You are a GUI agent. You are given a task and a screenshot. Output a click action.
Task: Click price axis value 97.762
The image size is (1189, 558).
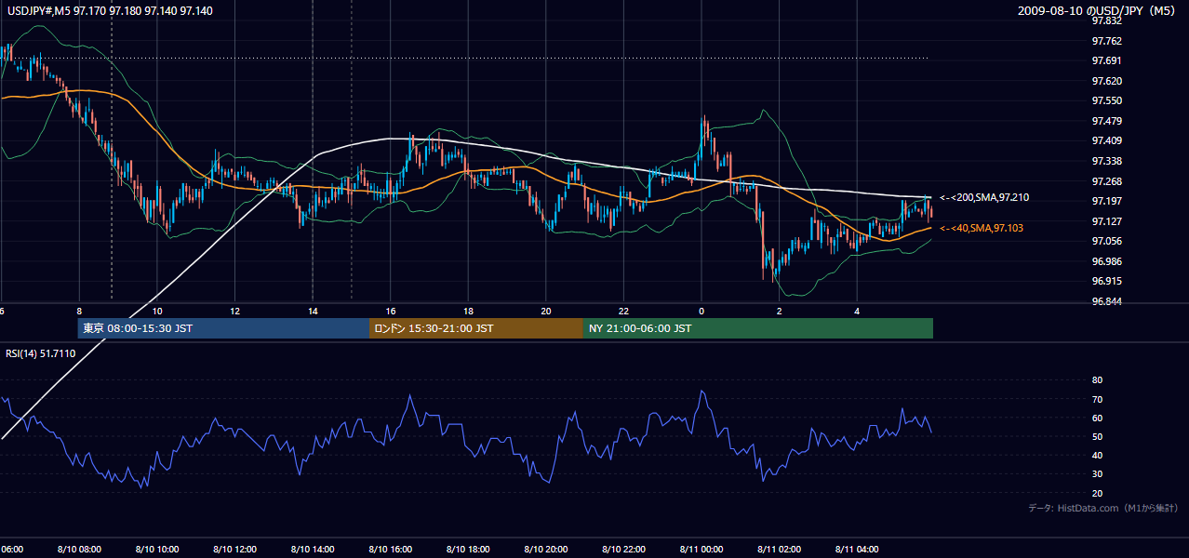pyautogui.click(x=1107, y=41)
